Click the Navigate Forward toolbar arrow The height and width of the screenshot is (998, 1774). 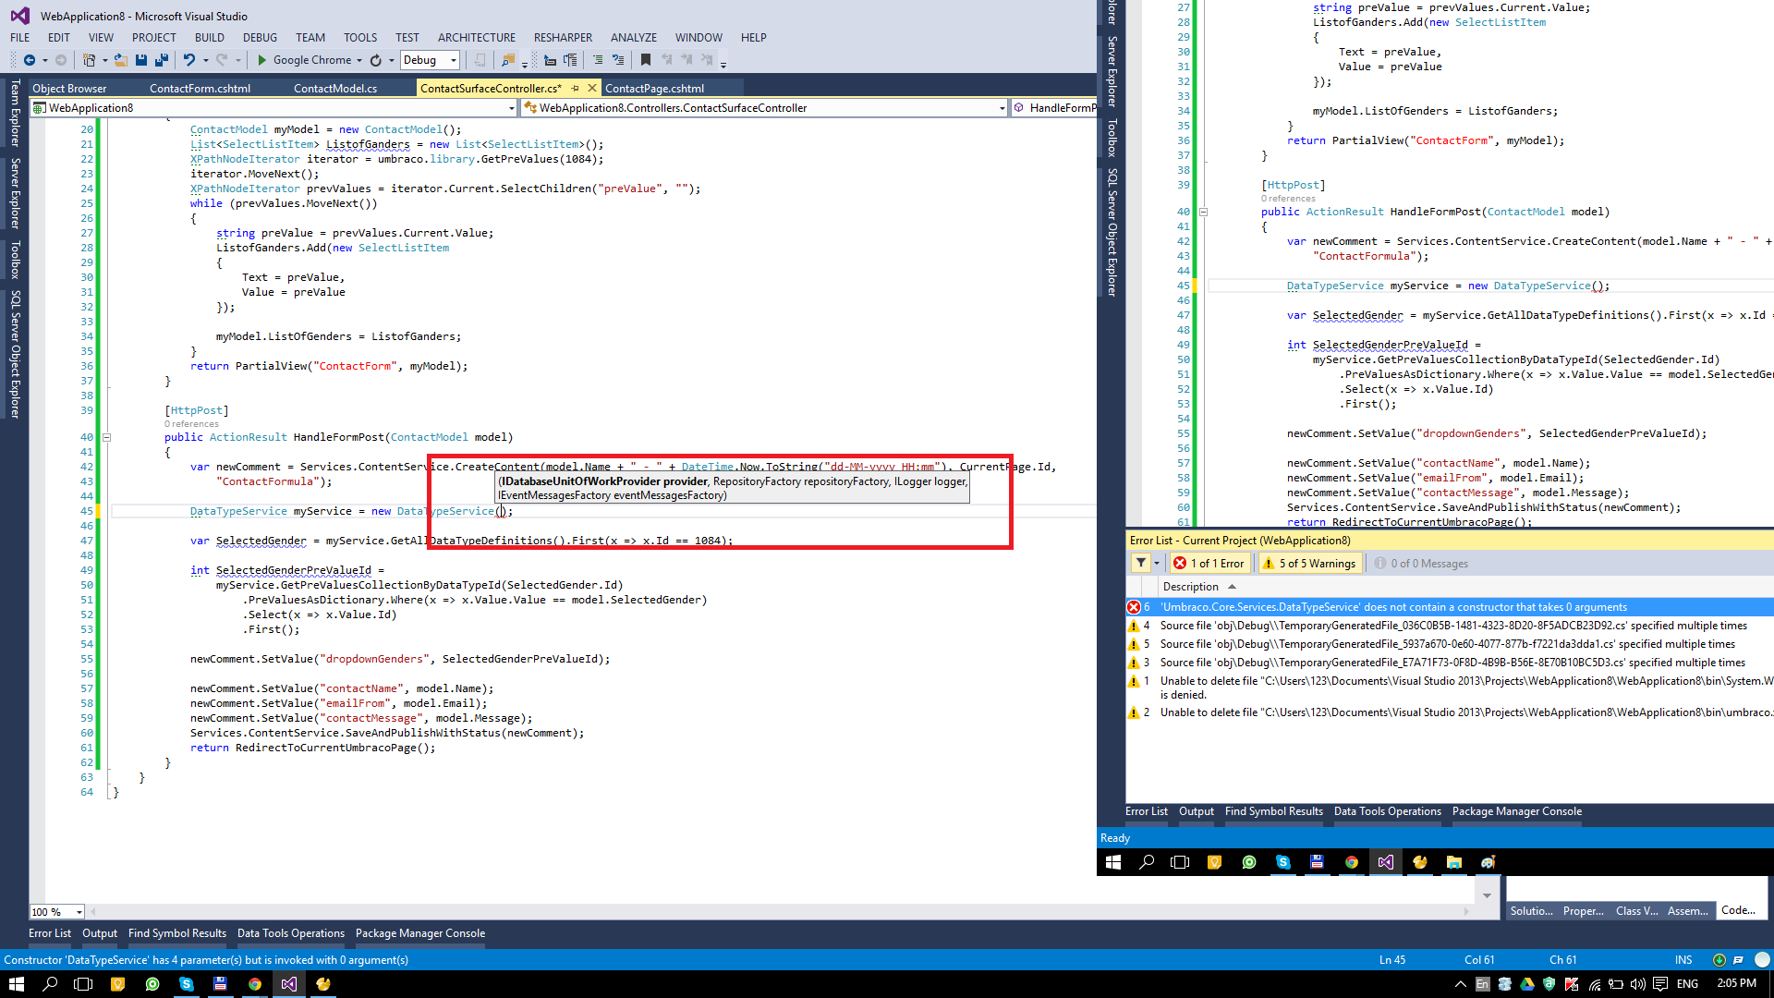(61, 60)
